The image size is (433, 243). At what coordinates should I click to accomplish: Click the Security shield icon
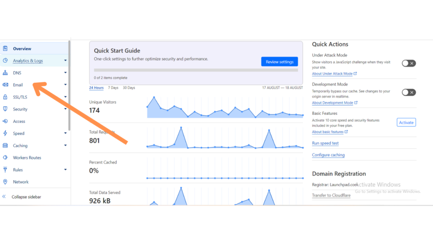click(x=5, y=109)
